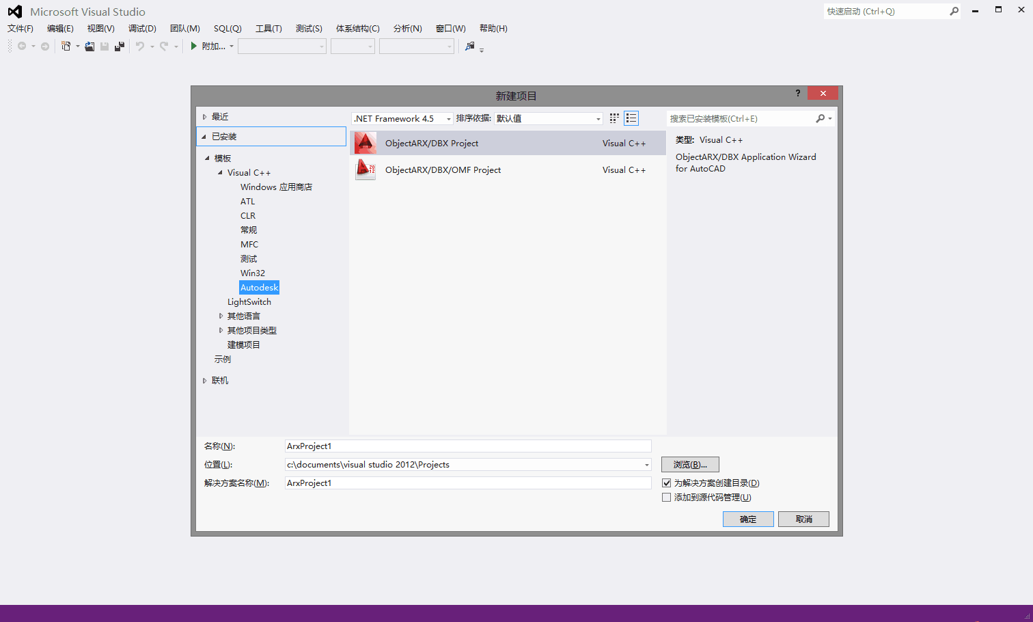This screenshot has width=1033, height=622.
Task: Select the 建模项目 tree item
Action: (x=244, y=344)
